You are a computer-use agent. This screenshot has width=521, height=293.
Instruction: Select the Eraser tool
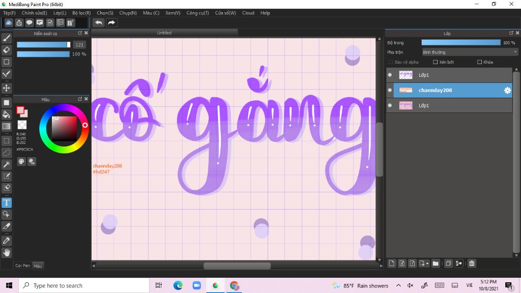(x=6, y=50)
